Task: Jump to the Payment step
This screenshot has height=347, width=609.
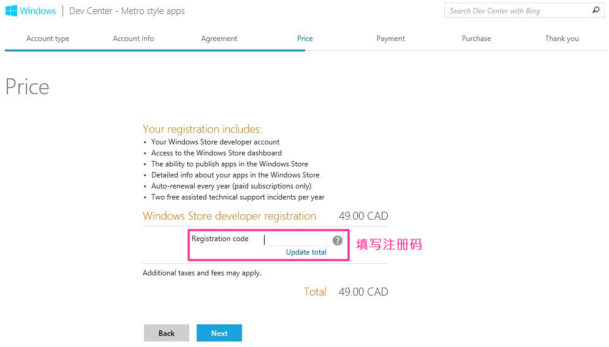Action: click(391, 39)
